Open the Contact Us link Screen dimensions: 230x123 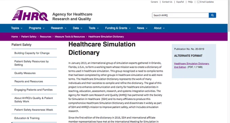click(167, 2)
